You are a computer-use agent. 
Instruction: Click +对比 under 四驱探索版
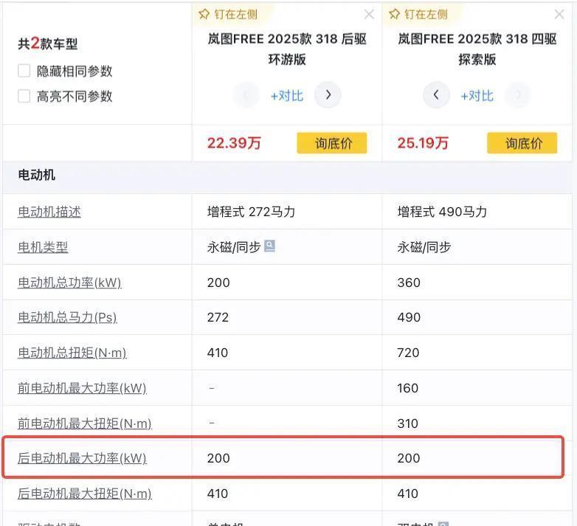click(477, 96)
